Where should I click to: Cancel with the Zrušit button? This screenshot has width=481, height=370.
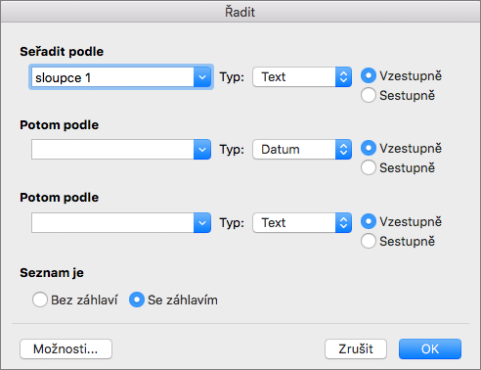[x=356, y=349]
